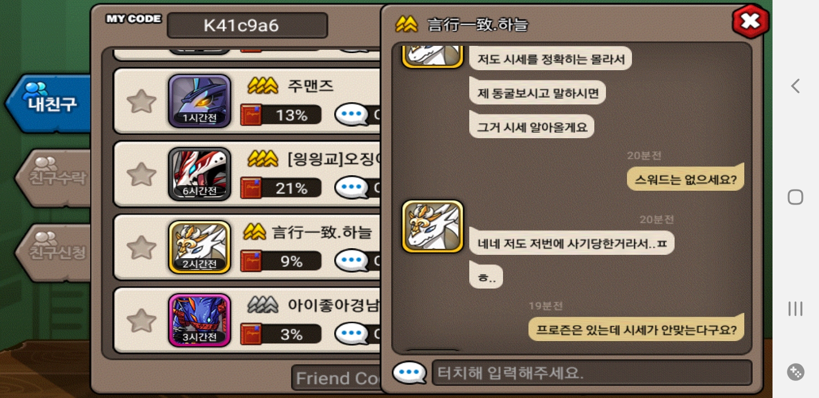Screen dimensions: 819x398
Task: Toggle favorite star for 주맨즈
Action: tap(141, 102)
